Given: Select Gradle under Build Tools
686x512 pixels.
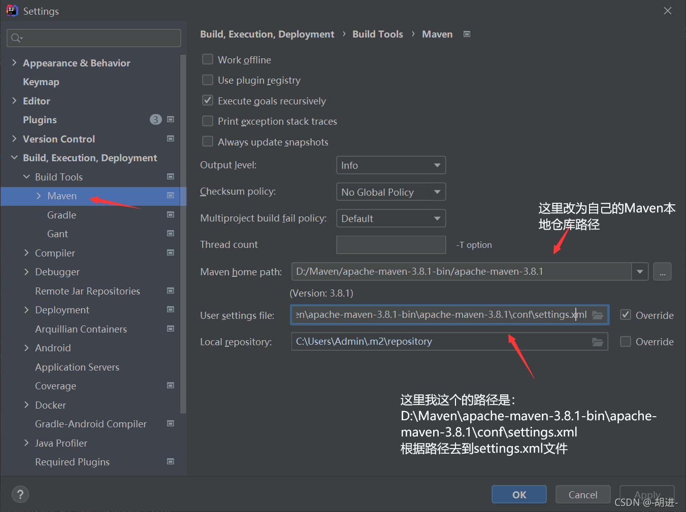Looking at the screenshot, I should click(x=61, y=215).
